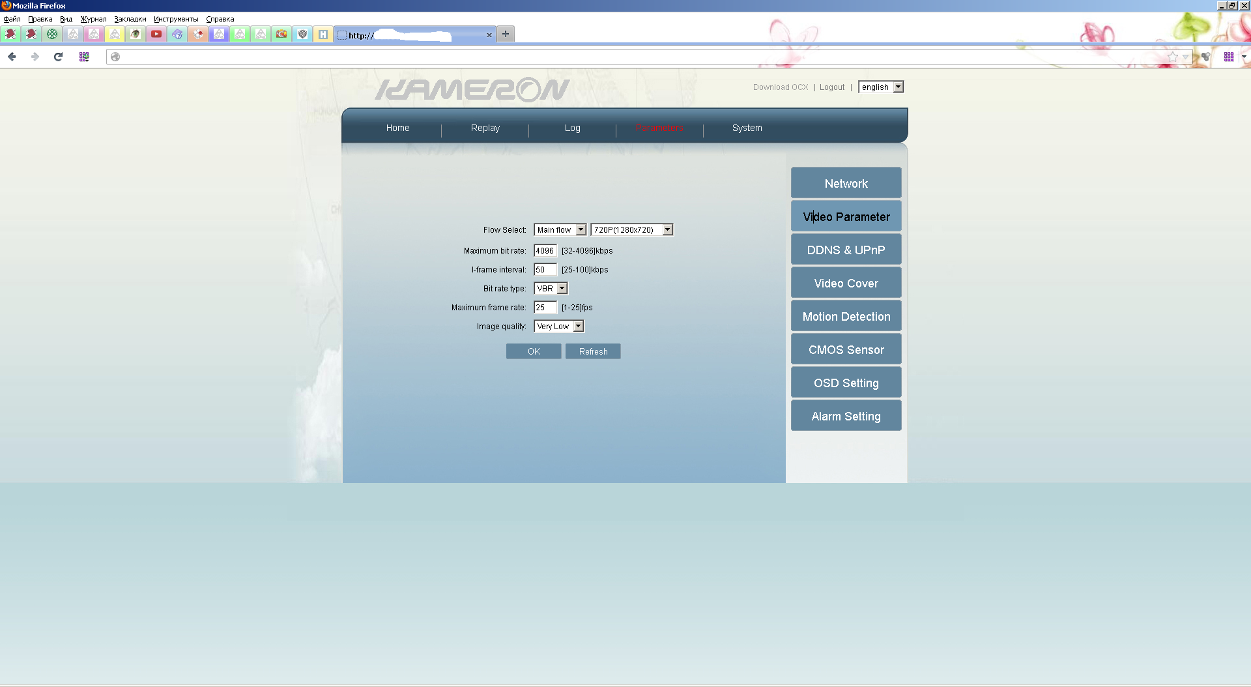This screenshot has height=687, width=1251.
Task: Click the browser back arrow
Action: coord(12,57)
